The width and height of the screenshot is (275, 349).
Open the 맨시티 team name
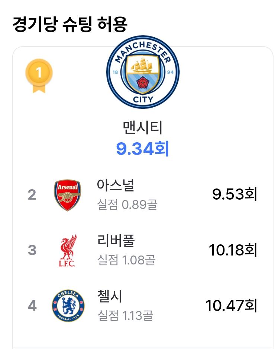click(x=143, y=127)
